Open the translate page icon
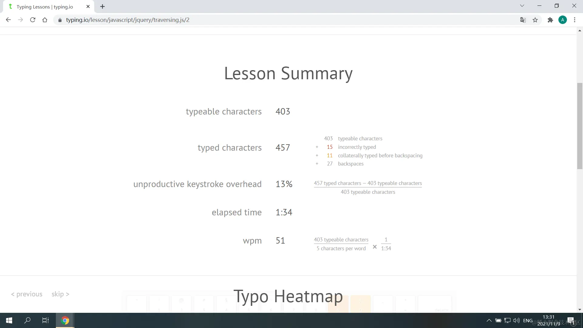 point(523,20)
